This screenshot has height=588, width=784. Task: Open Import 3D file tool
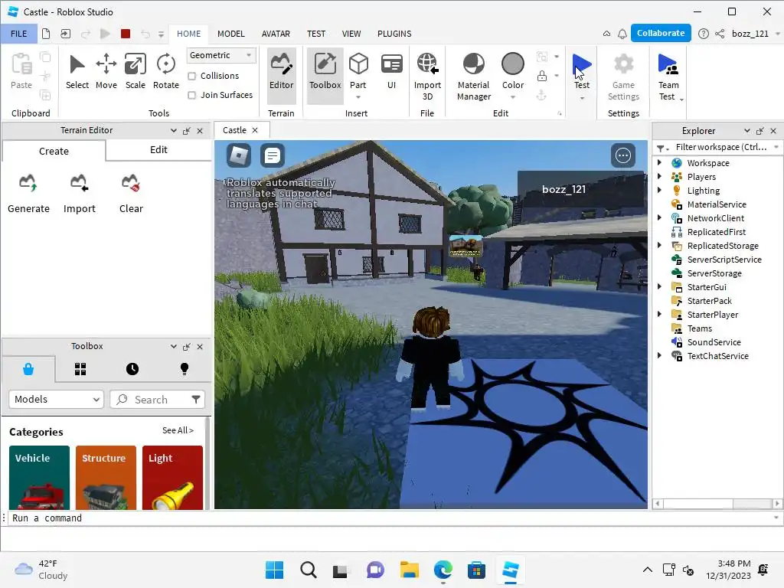[x=427, y=76]
